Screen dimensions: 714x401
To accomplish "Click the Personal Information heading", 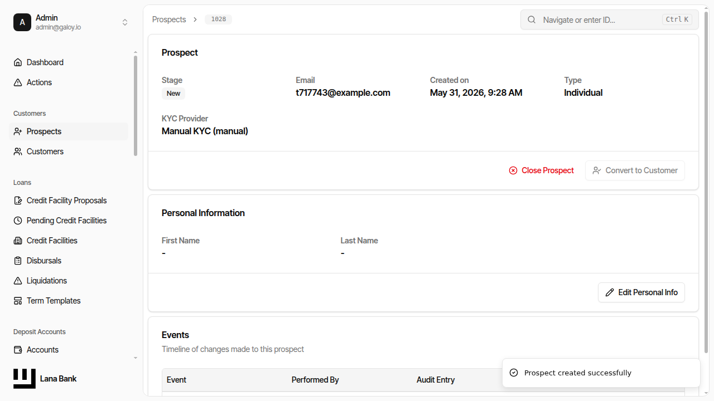I will click(x=203, y=213).
